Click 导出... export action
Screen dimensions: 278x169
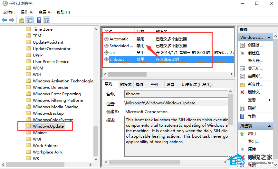(253, 142)
